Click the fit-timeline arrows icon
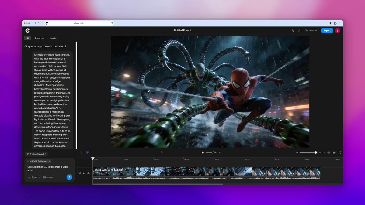Image resolution: width=365 pixels, height=205 pixels. [x=324, y=152]
